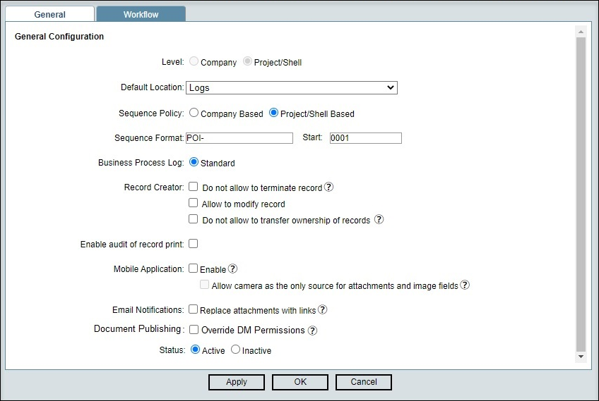Switch to the General tab

[49, 14]
